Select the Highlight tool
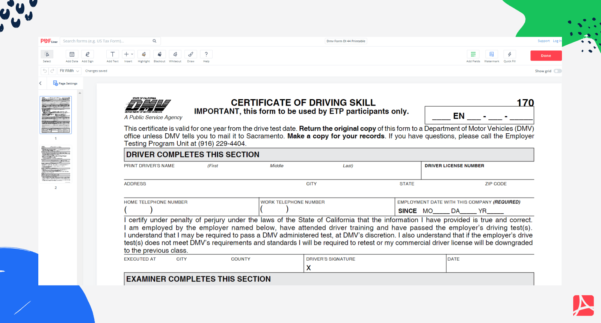The image size is (601, 323). pos(143,55)
